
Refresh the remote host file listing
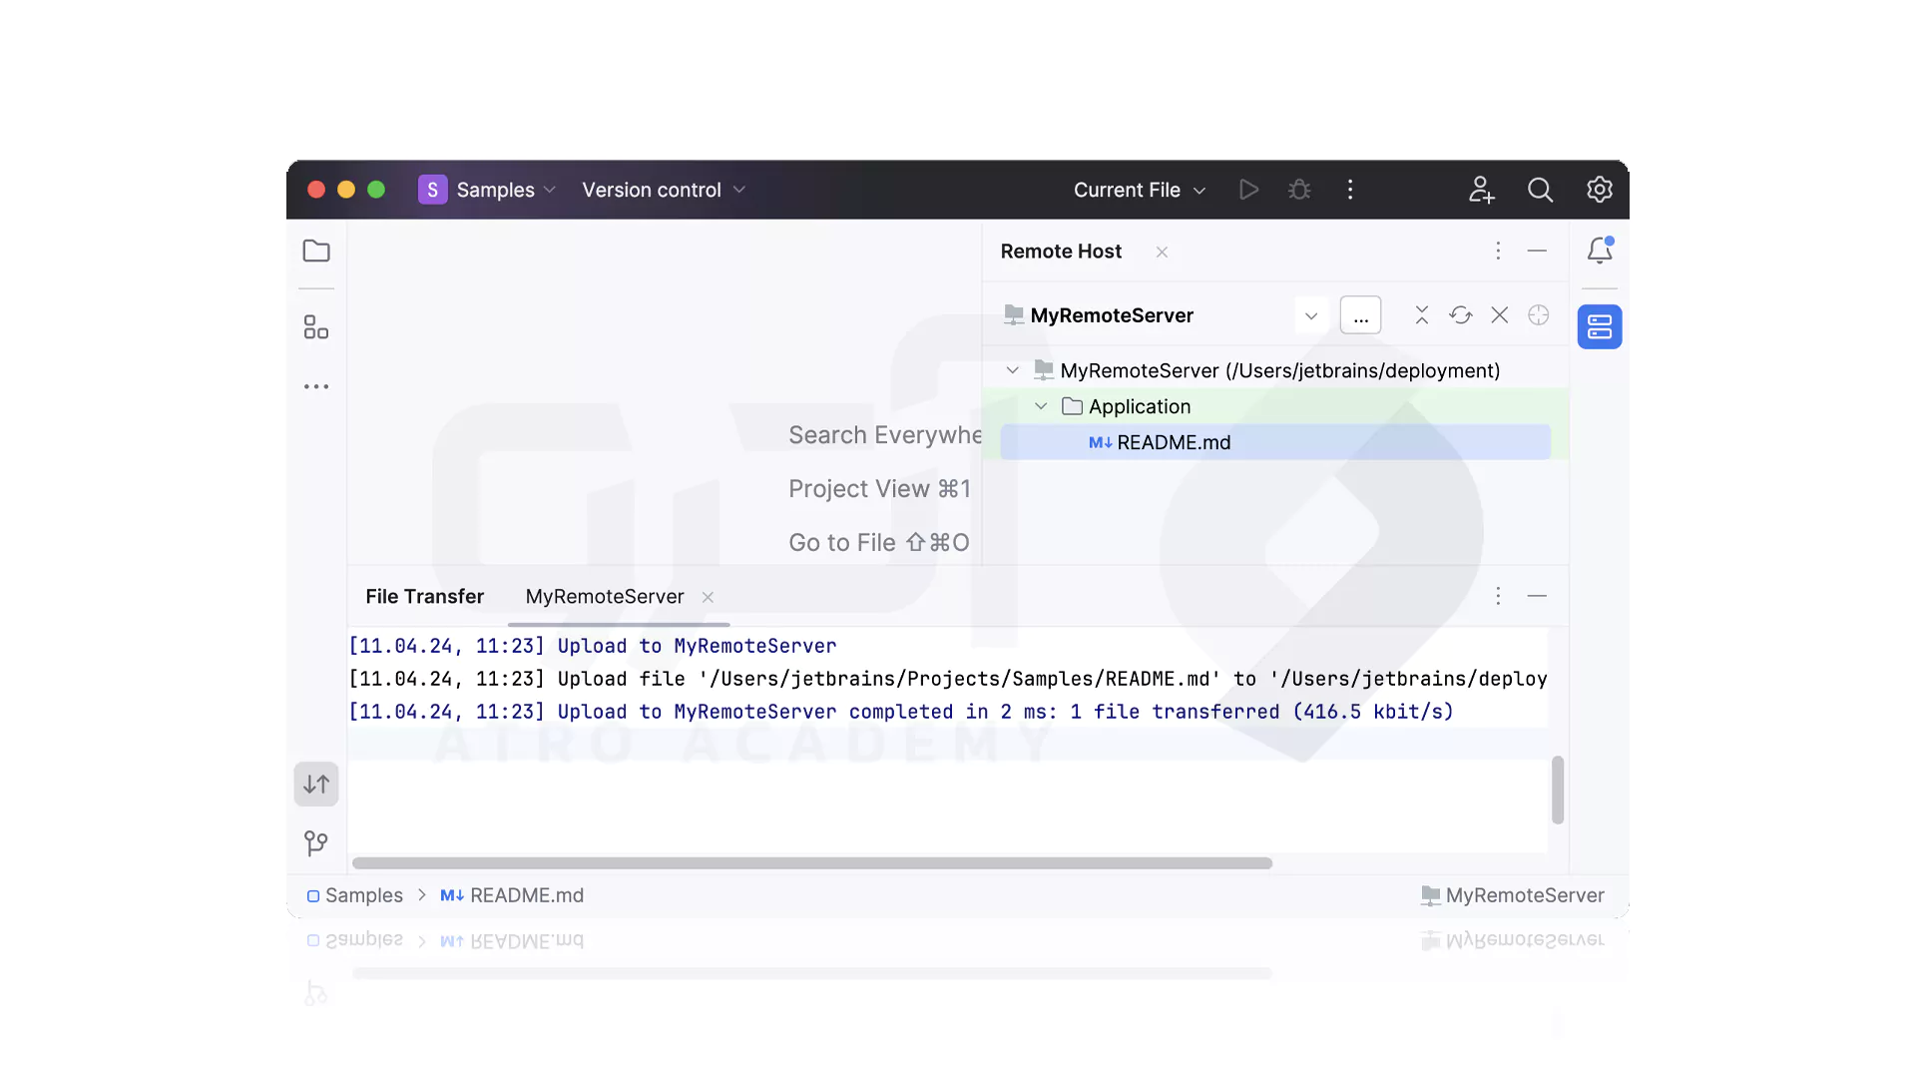[x=1461, y=315]
